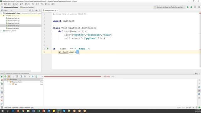Click UTF-8 encoding in status bar

click(x=188, y=107)
